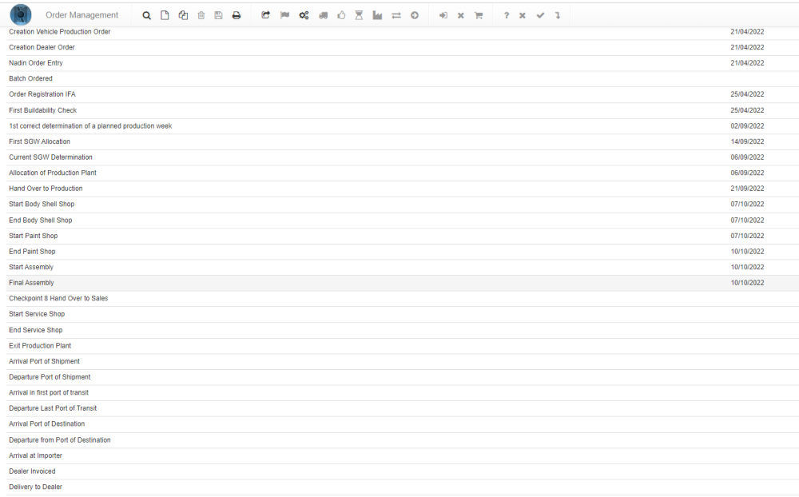
Task: Select the End Body Shell Shop row
Action: pyautogui.click(x=403, y=221)
